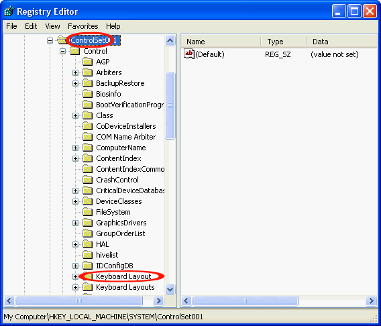Expand the DeviceClasses key

(x=75, y=201)
